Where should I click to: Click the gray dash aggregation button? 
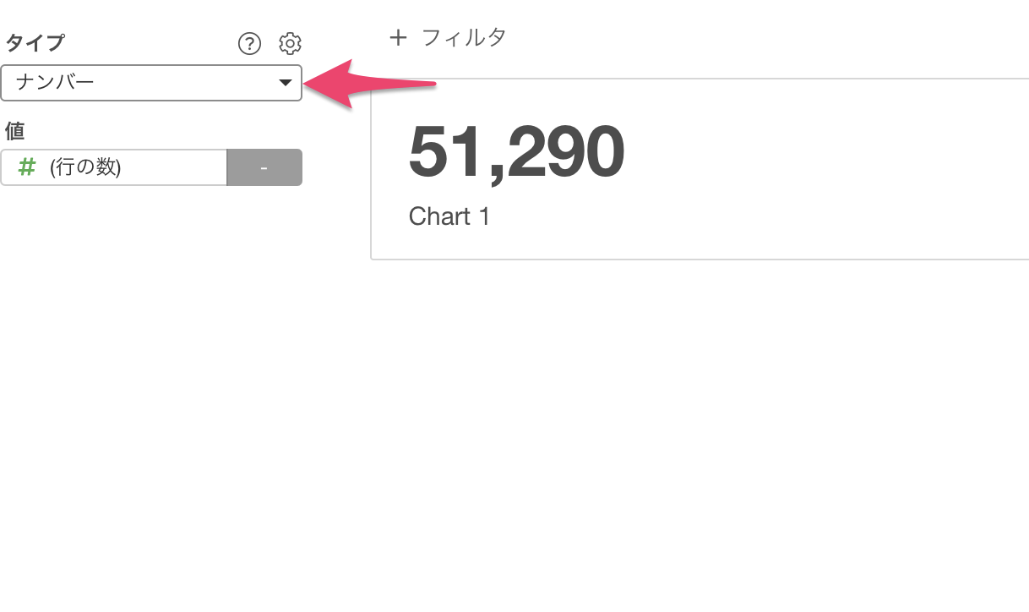pos(264,167)
